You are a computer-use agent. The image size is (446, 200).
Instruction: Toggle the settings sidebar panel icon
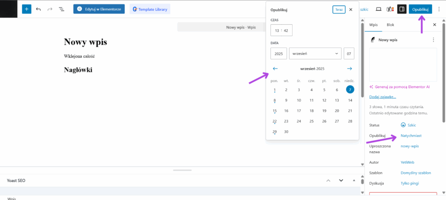pos(402,9)
